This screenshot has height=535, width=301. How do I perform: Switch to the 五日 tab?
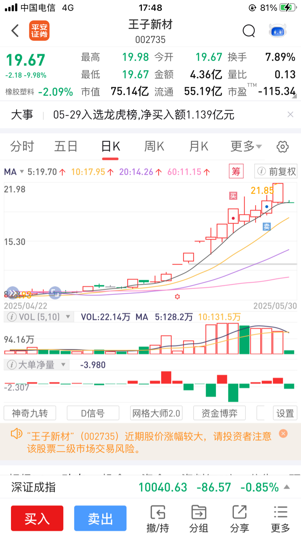point(66,146)
